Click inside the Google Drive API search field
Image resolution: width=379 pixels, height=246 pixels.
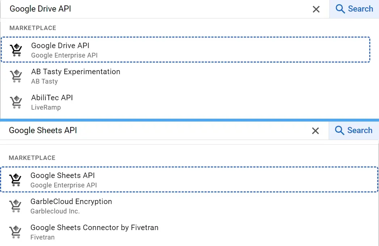click(145, 9)
